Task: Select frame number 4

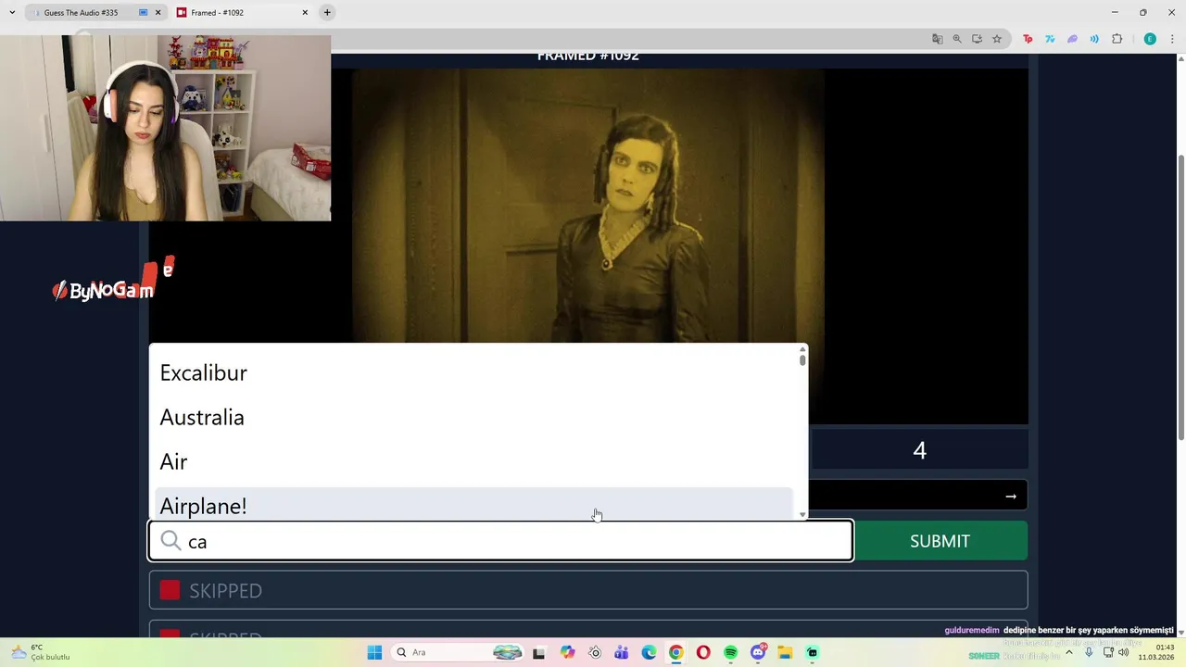Action: [x=919, y=450]
